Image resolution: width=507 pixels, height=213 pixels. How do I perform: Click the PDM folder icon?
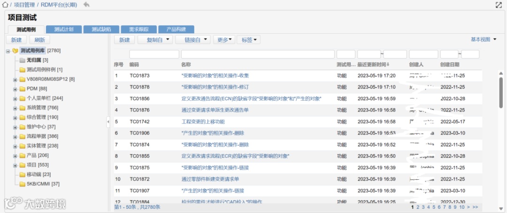(x=22, y=89)
